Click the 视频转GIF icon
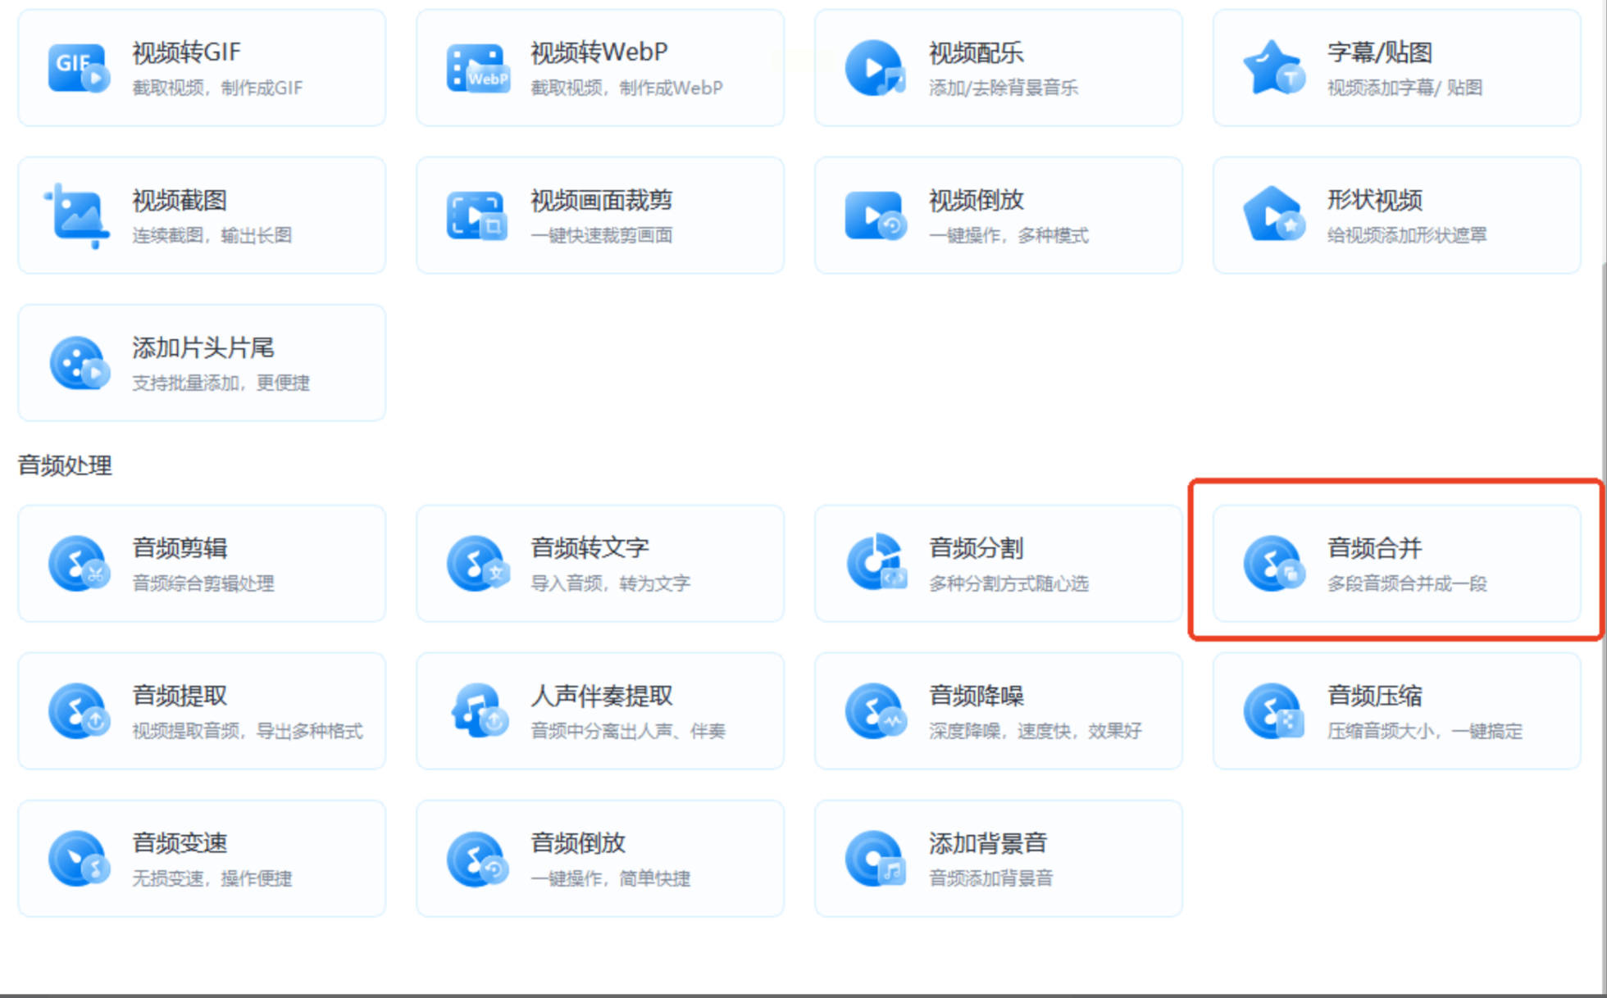 [x=78, y=68]
